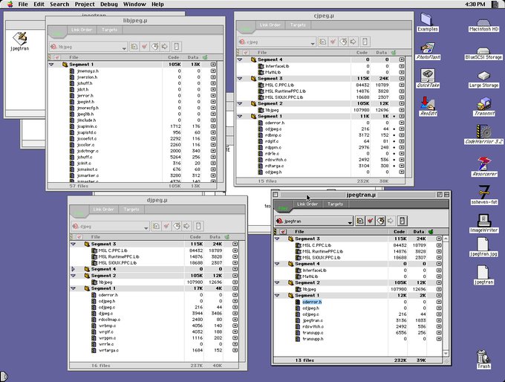Expand collapsed Segment 4 in djpeg.µ window

point(73,269)
